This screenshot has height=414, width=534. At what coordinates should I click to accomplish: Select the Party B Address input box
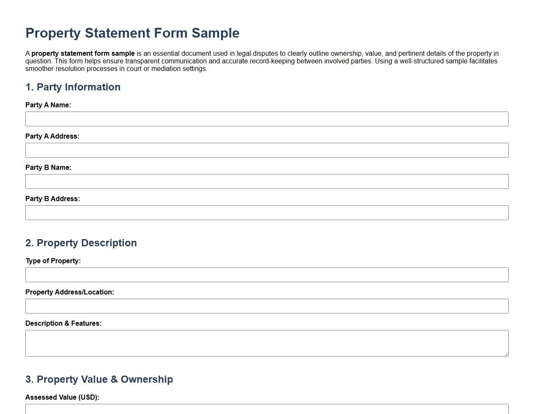coord(267,212)
